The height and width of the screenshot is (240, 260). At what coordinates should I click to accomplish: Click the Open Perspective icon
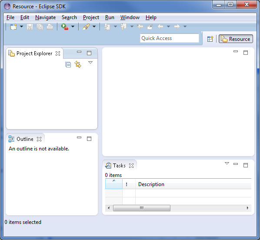coord(210,39)
